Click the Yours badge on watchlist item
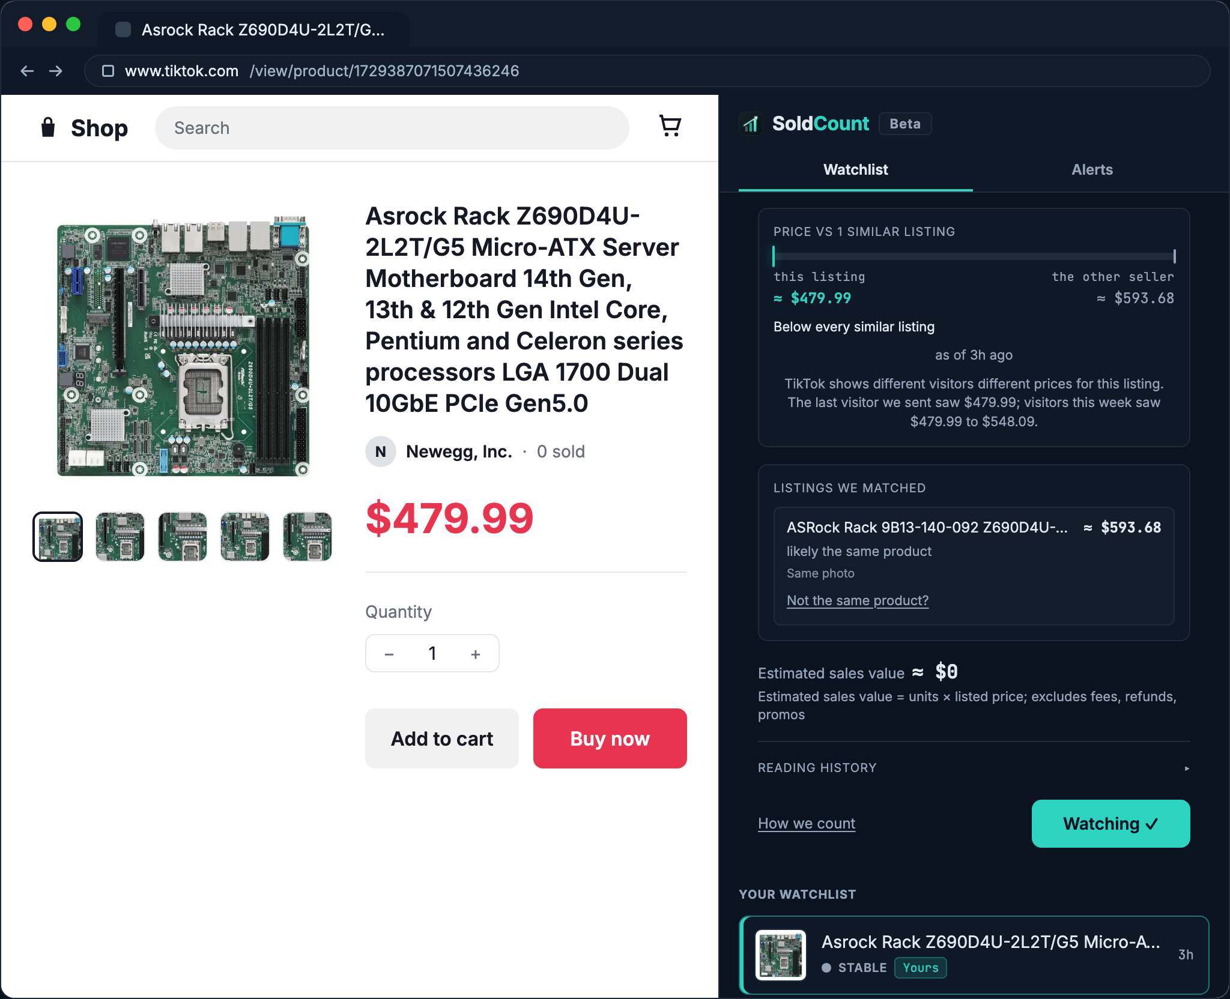This screenshot has height=999, width=1230. point(920,968)
